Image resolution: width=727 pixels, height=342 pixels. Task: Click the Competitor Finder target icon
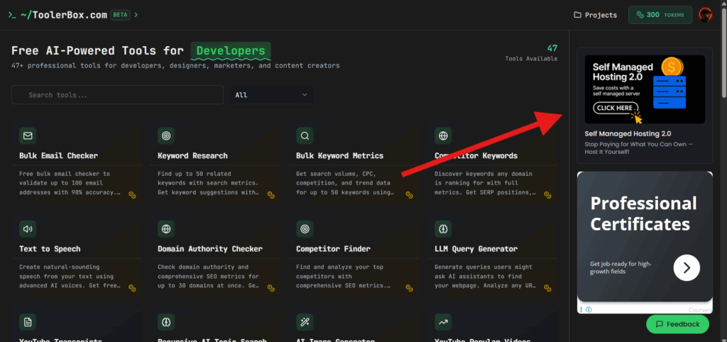(305, 229)
